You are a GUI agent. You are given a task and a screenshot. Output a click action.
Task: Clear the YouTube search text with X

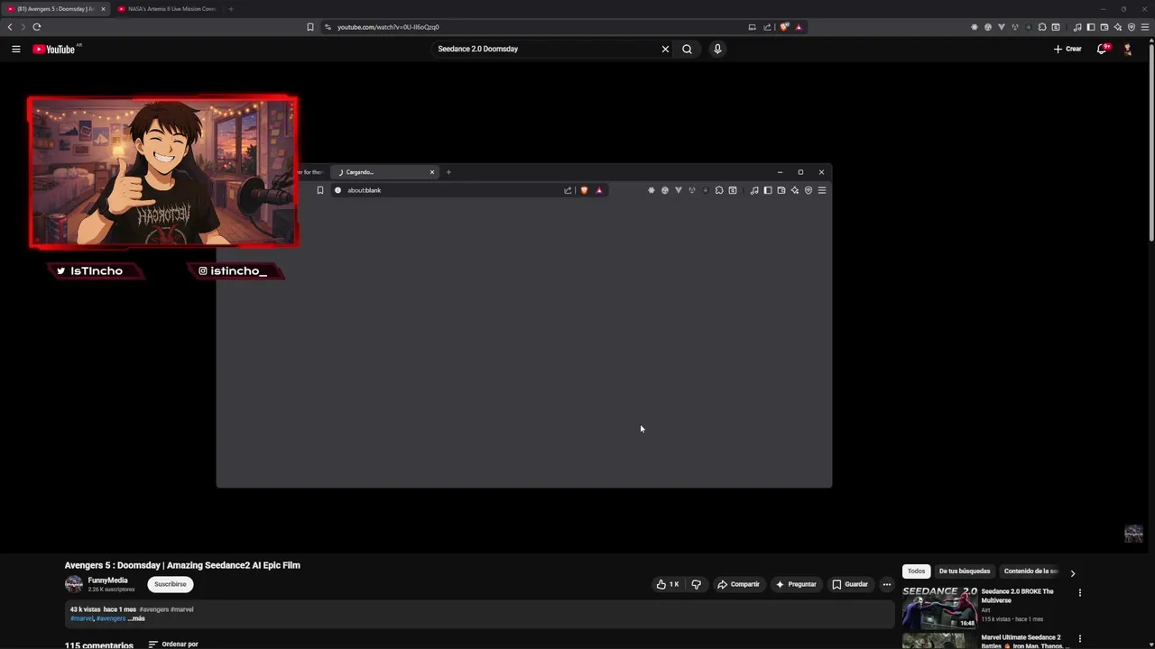click(666, 49)
